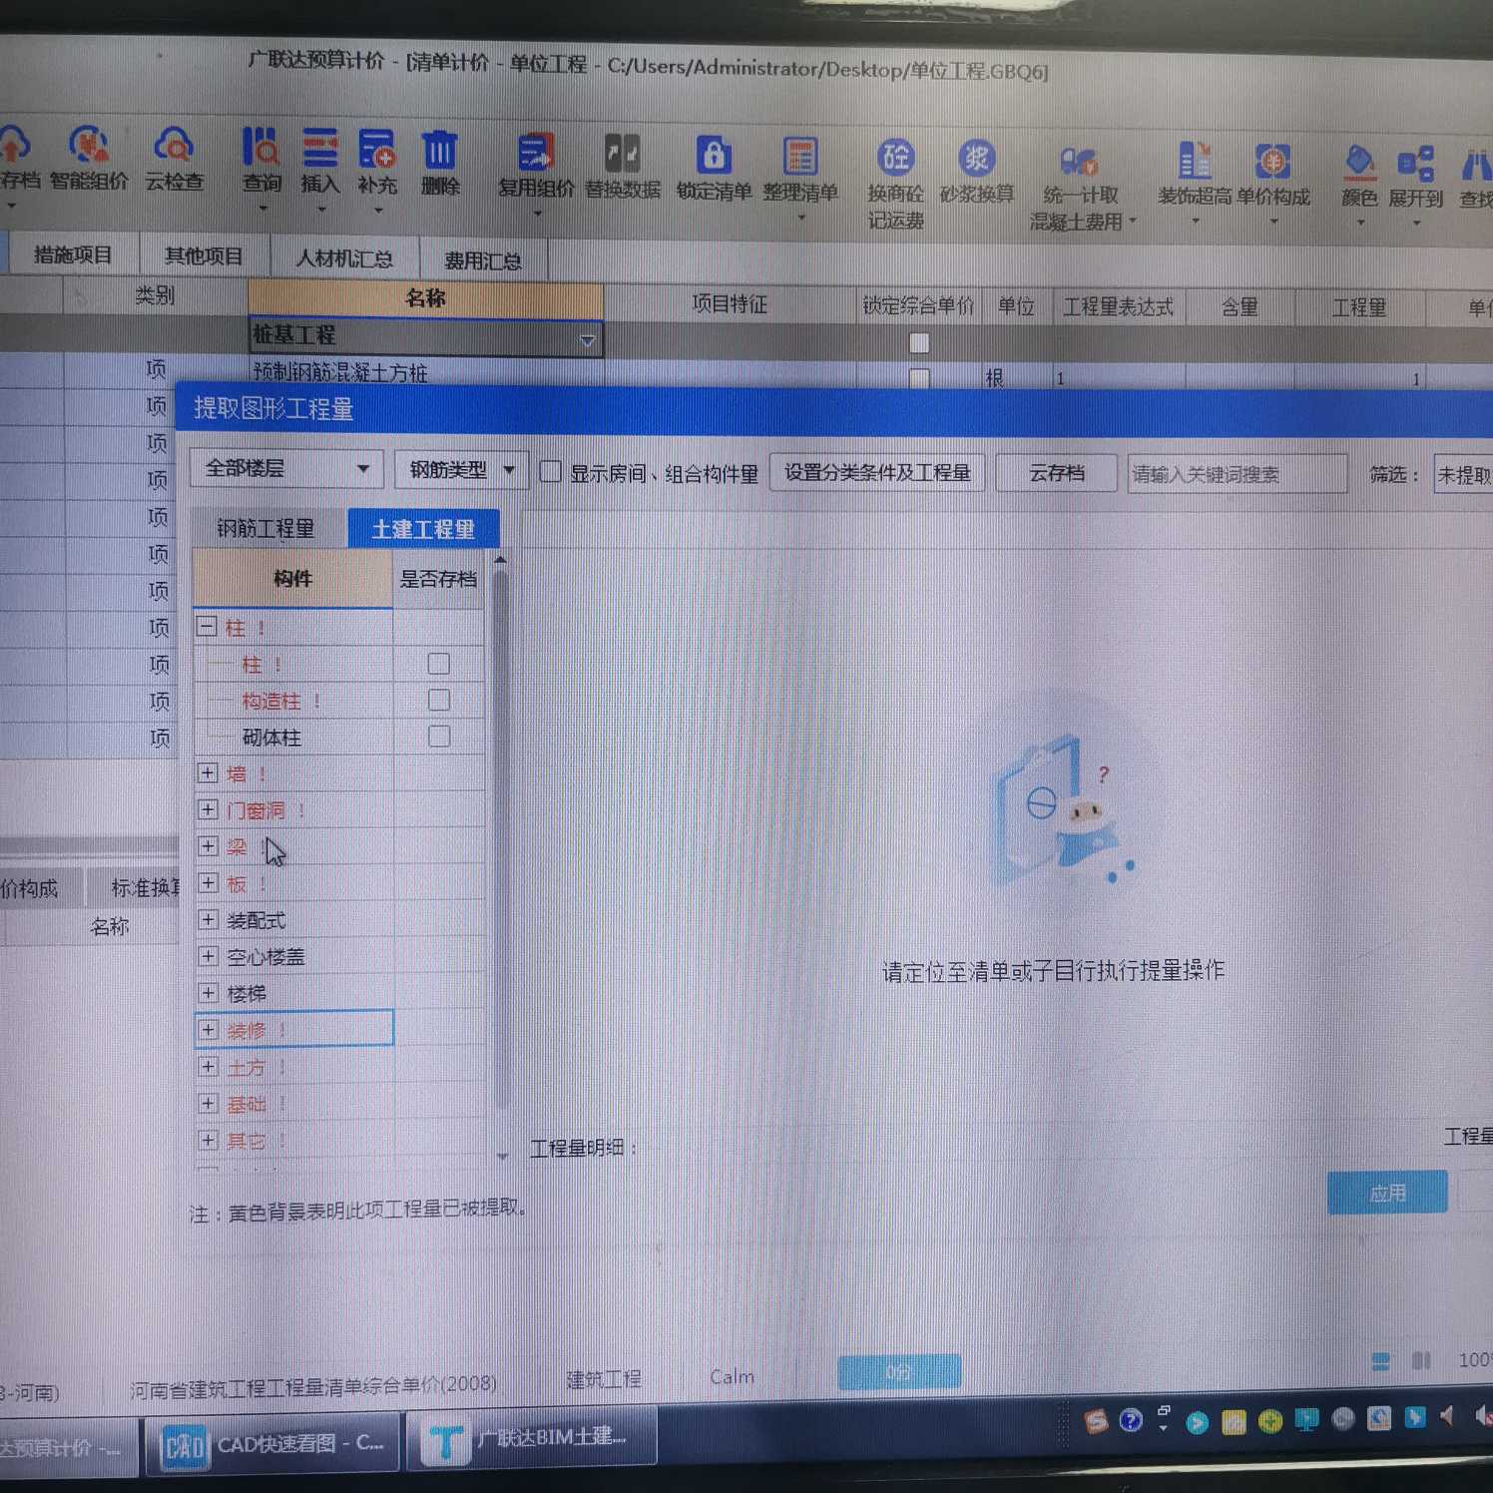Click the volume speaker tray icon
1493x1493 pixels.
(1447, 1415)
